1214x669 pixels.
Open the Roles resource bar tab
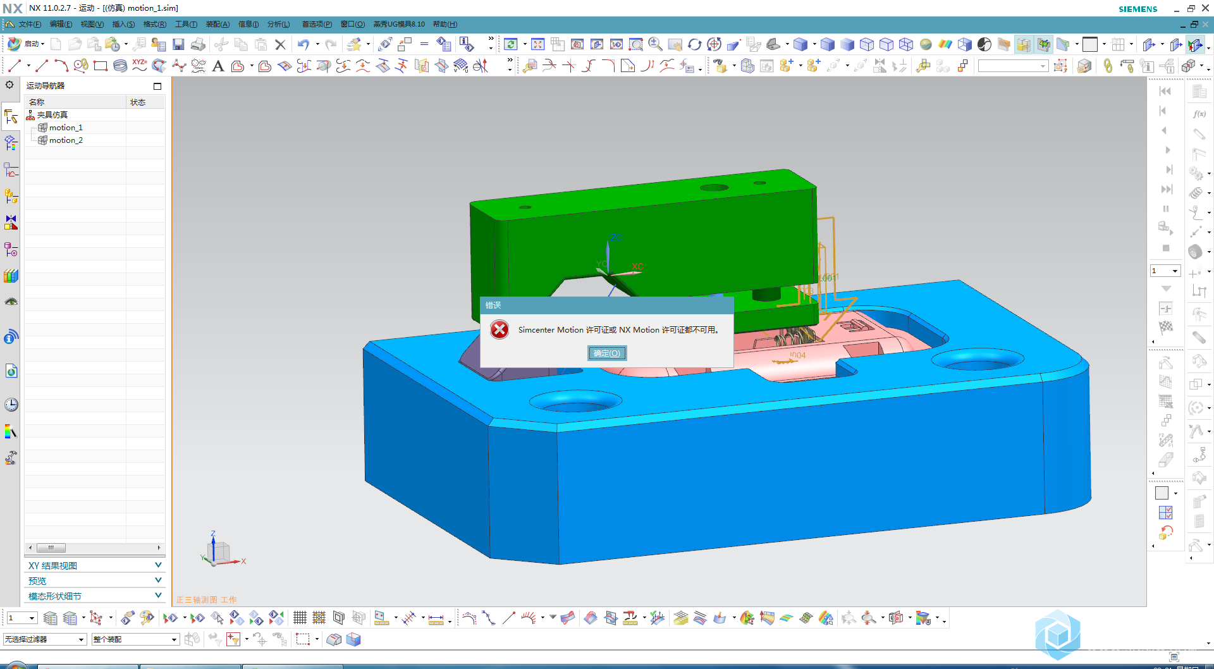pos(11,458)
